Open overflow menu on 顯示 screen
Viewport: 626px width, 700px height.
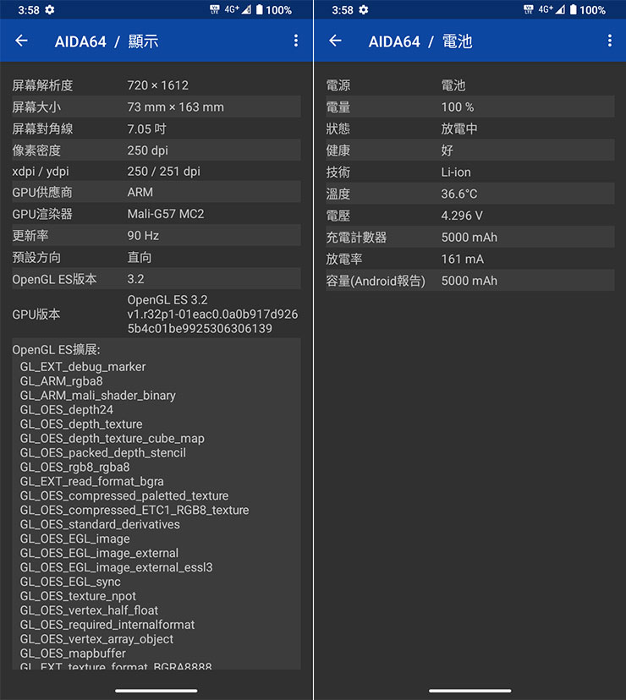296,41
